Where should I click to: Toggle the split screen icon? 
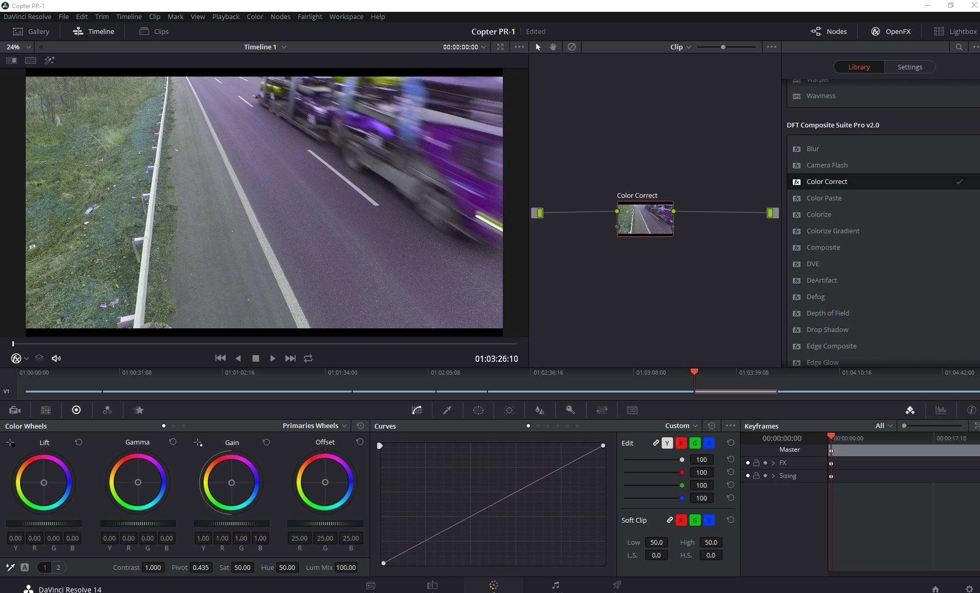pos(30,60)
